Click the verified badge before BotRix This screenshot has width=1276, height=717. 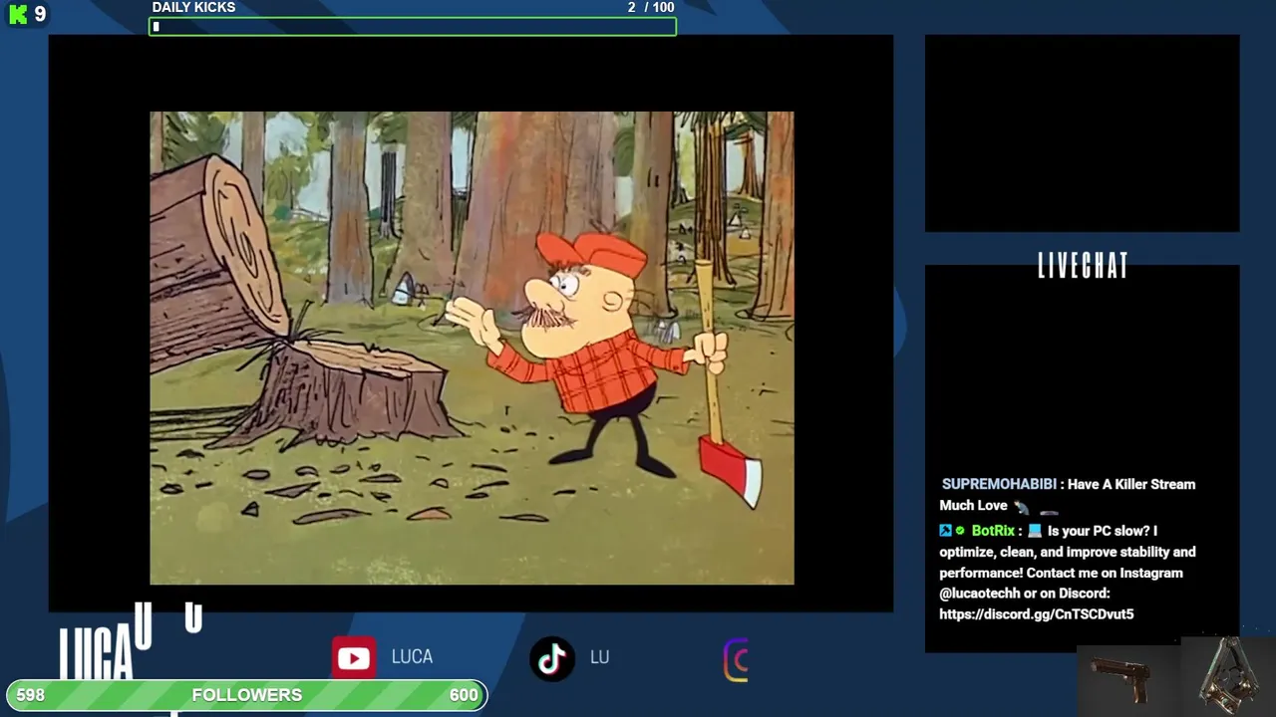960,531
